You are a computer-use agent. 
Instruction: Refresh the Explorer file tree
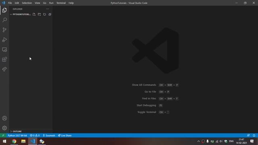click(45, 14)
